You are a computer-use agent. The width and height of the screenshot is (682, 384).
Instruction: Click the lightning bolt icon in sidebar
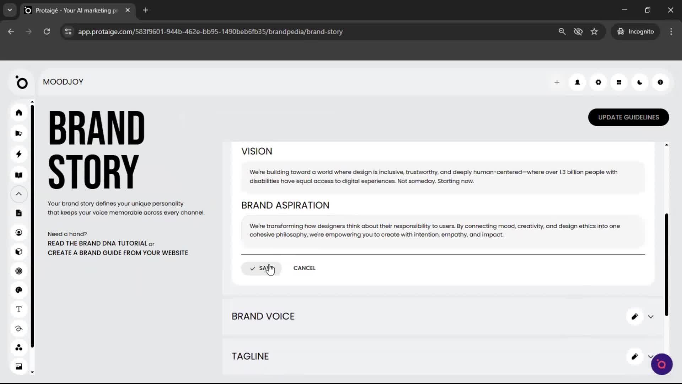tap(19, 154)
